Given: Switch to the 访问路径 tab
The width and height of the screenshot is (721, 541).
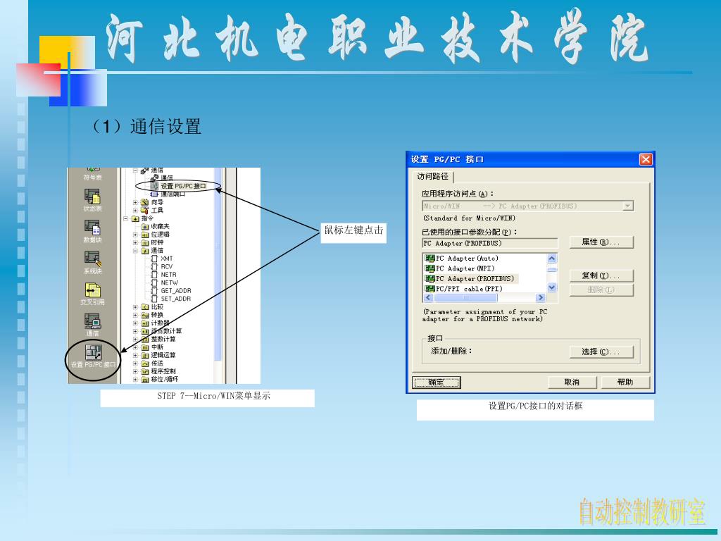Looking at the screenshot, I should [432, 176].
